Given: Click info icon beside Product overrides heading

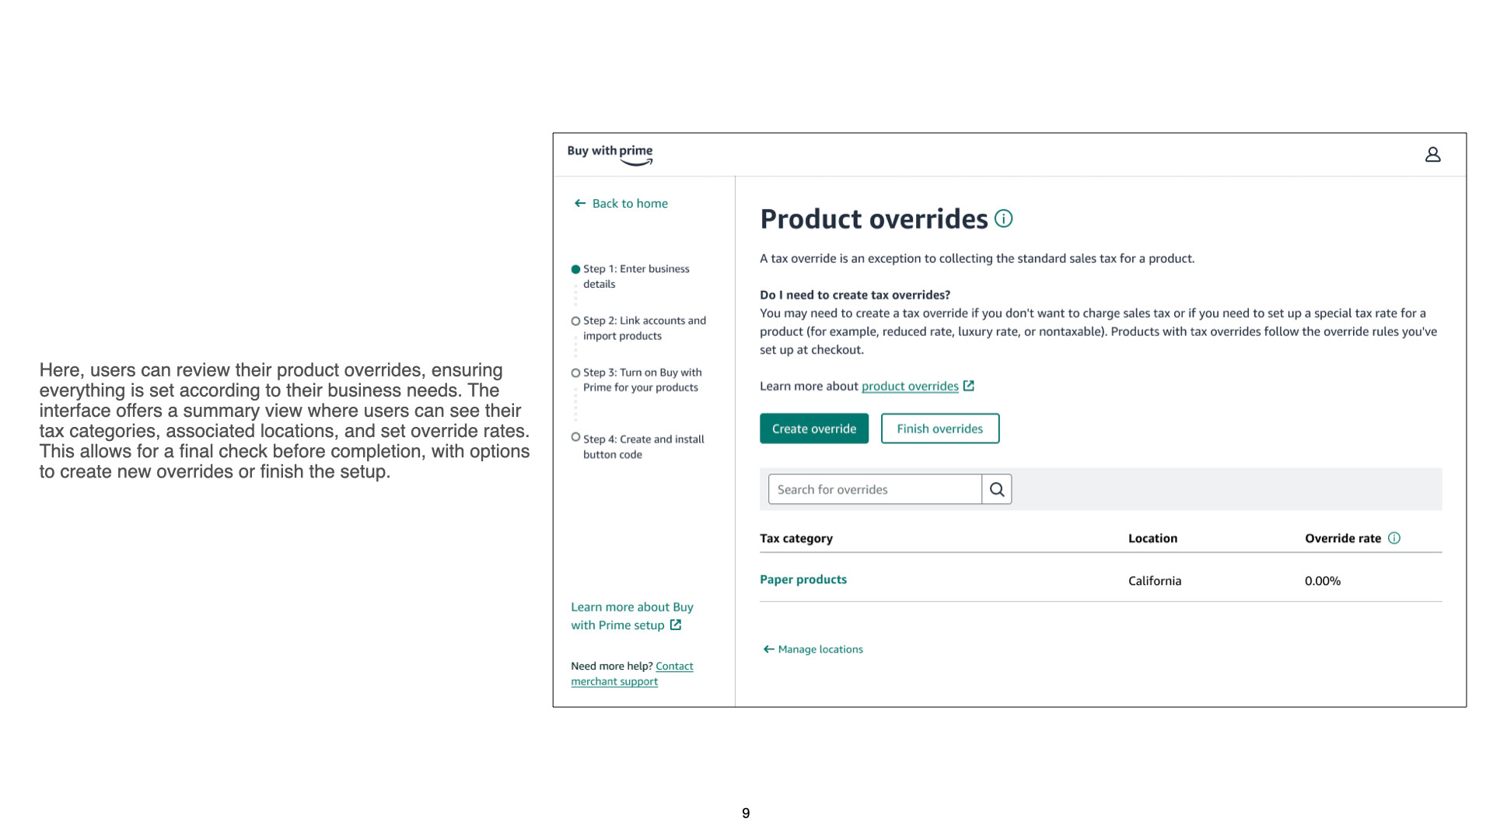Looking at the screenshot, I should (1004, 219).
